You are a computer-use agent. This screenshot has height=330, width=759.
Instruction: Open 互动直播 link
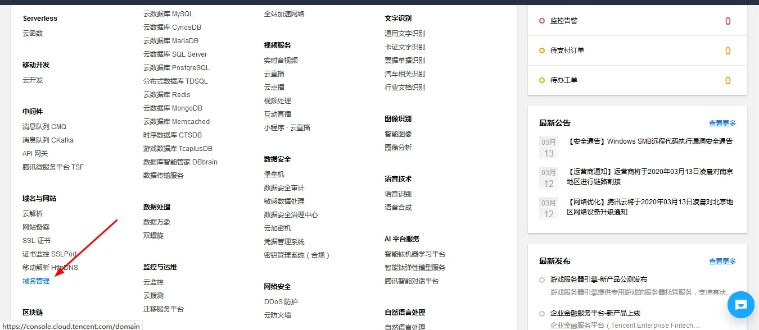[x=277, y=114]
